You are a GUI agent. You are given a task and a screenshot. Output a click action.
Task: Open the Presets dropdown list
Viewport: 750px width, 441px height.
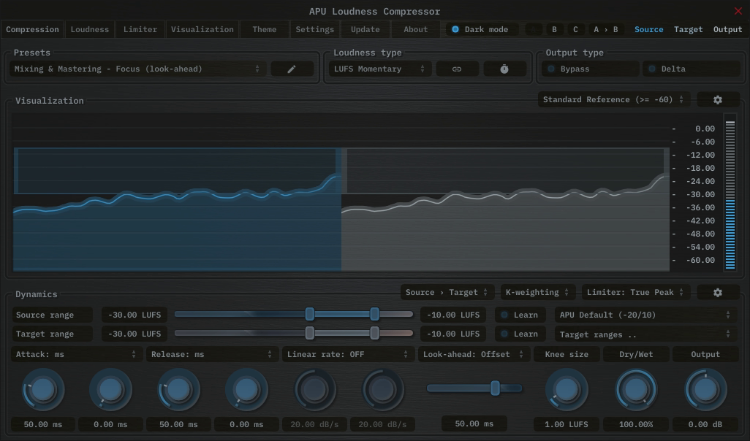pos(137,69)
